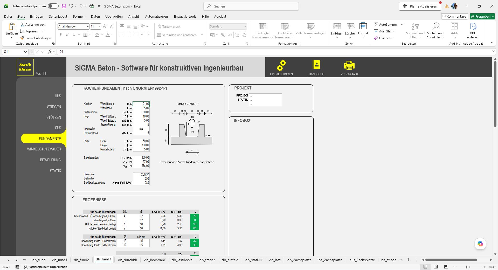Viewport: 498px width, 270px height.
Task: Click the green 70 percent result cell
Action: tap(195, 216)
